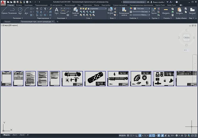The width and height of the screenshot is (198, 138).
Task: Click the Измерить (Measure) tool
Action: point(166,11)
